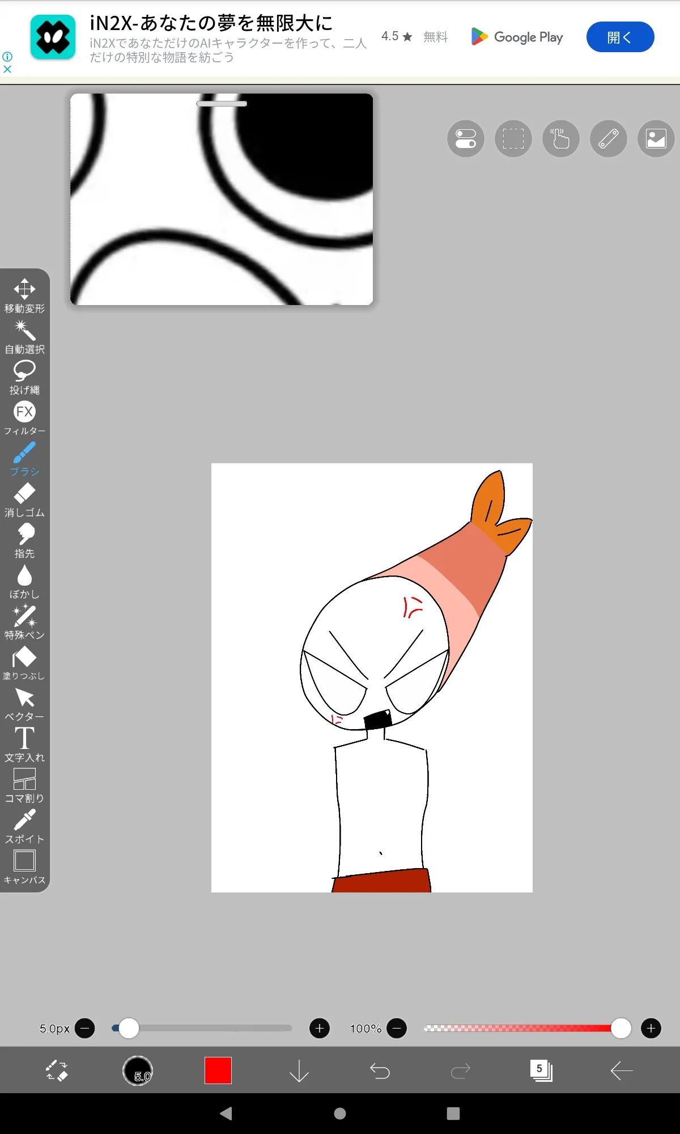Increase opacity with plus button

(651, 1028)
